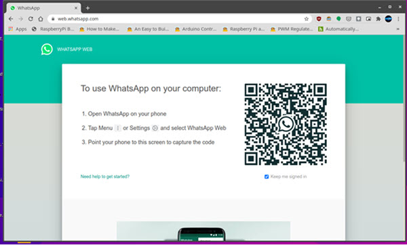Image resolution: width=407 pixels, height=245 pixels.
Task: Open a new tab with plus button
Action: click(88, 8)
